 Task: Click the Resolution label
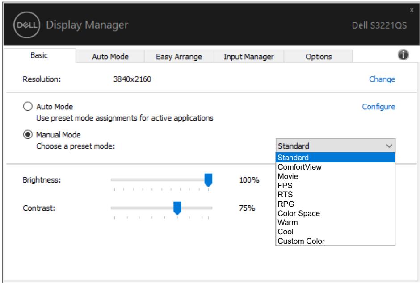tap(42, 79)
